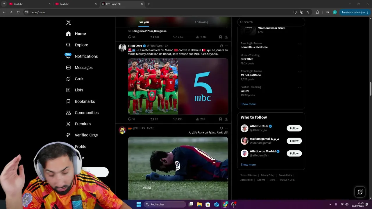
Task: Open more options for Le RN trend
Action: (300, 88)
